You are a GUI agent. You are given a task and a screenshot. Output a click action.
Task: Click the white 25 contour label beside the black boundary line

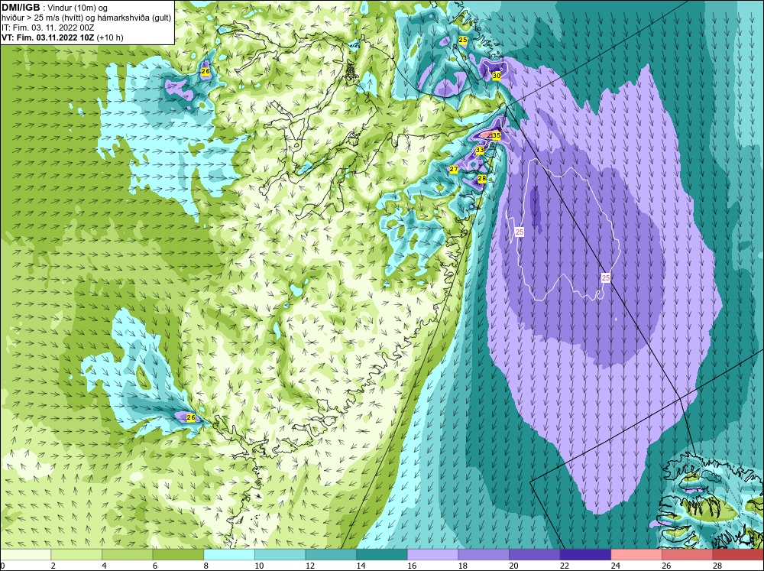pos(606,278)
